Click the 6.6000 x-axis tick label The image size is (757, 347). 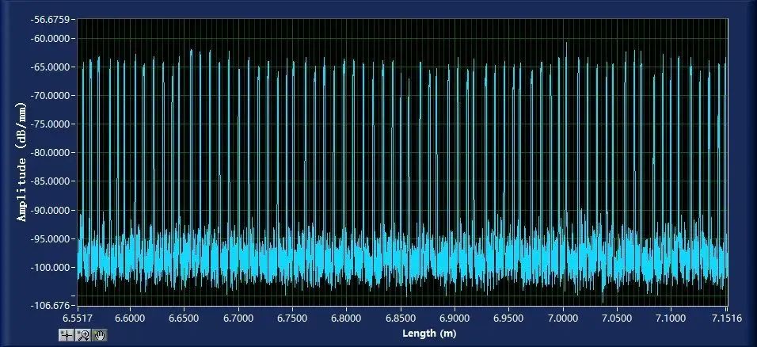130,317
